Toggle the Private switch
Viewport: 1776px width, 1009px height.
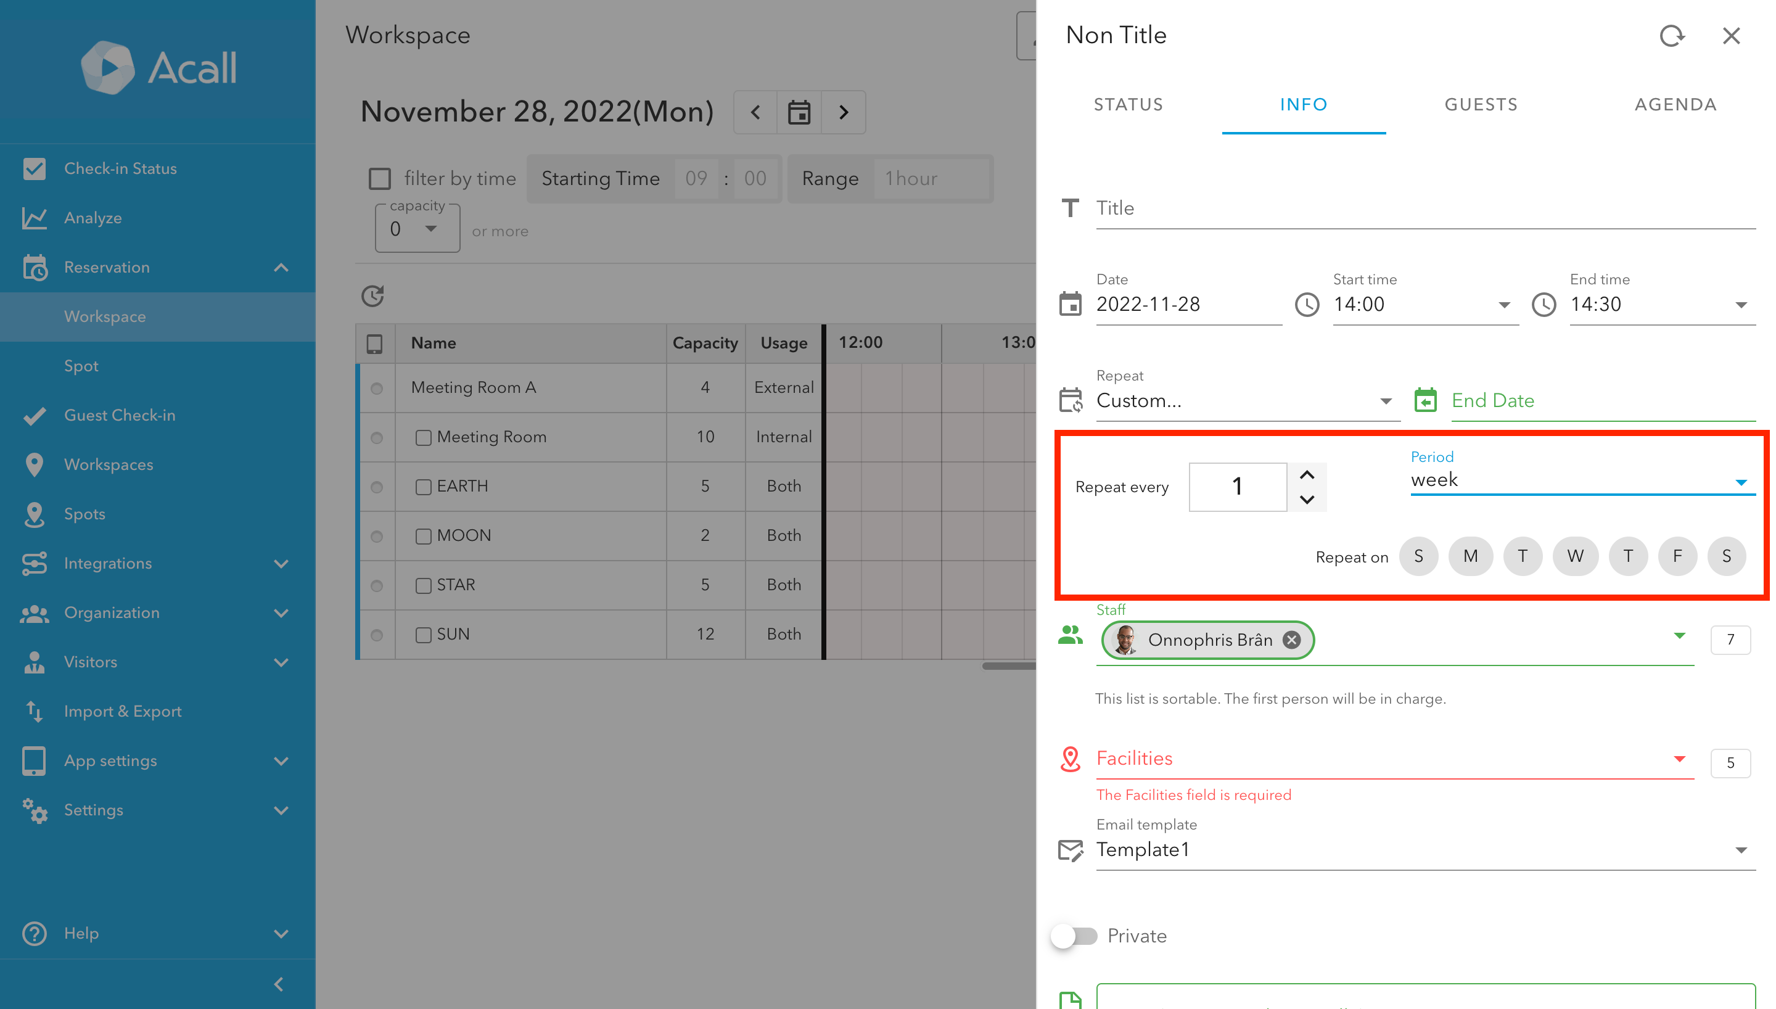point(1074,936)
